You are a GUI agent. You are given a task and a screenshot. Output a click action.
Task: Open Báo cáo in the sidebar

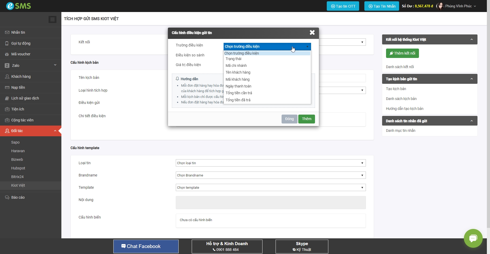tap(18, 197)
